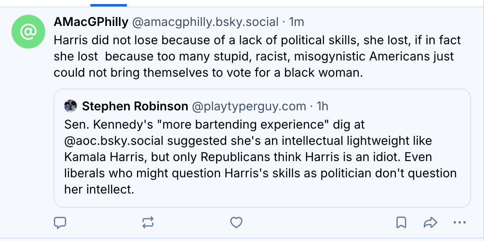Click the blue active tab indicator at top
Screen dimensions: 484x241
coord(109,5)
